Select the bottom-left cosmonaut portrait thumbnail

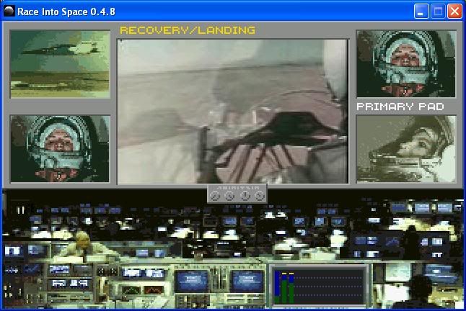[x=60, y=149]
